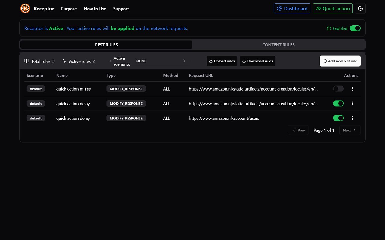Click the Total rules book icon
This screenshot has width=385, height=240.
point(27,61)
